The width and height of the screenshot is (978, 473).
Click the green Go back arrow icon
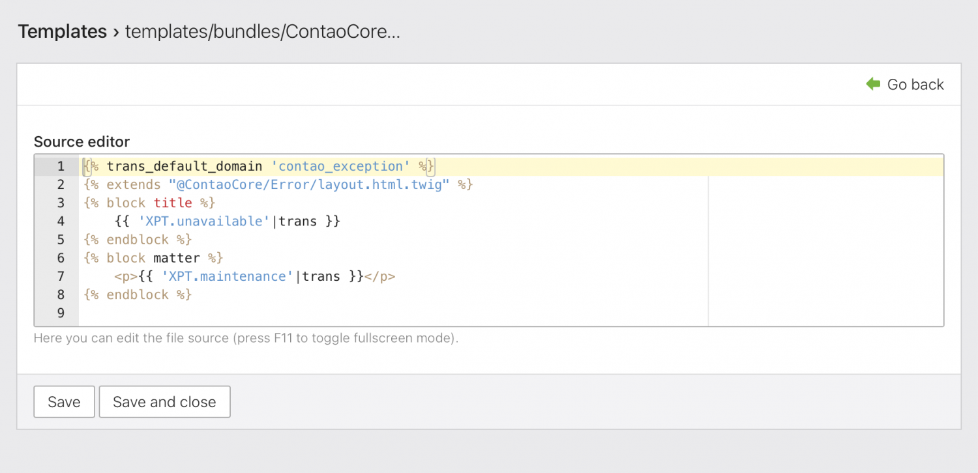(x=873, y=84)
